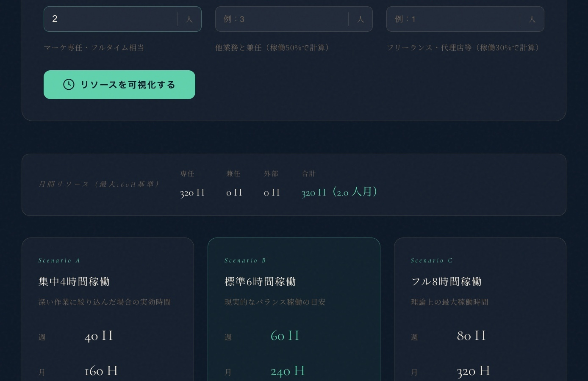Image resolution: width=588 pixels, height=381 pixels.
Task: Click the 40 H weekly value in Scenario A
Action: [98, 336]
